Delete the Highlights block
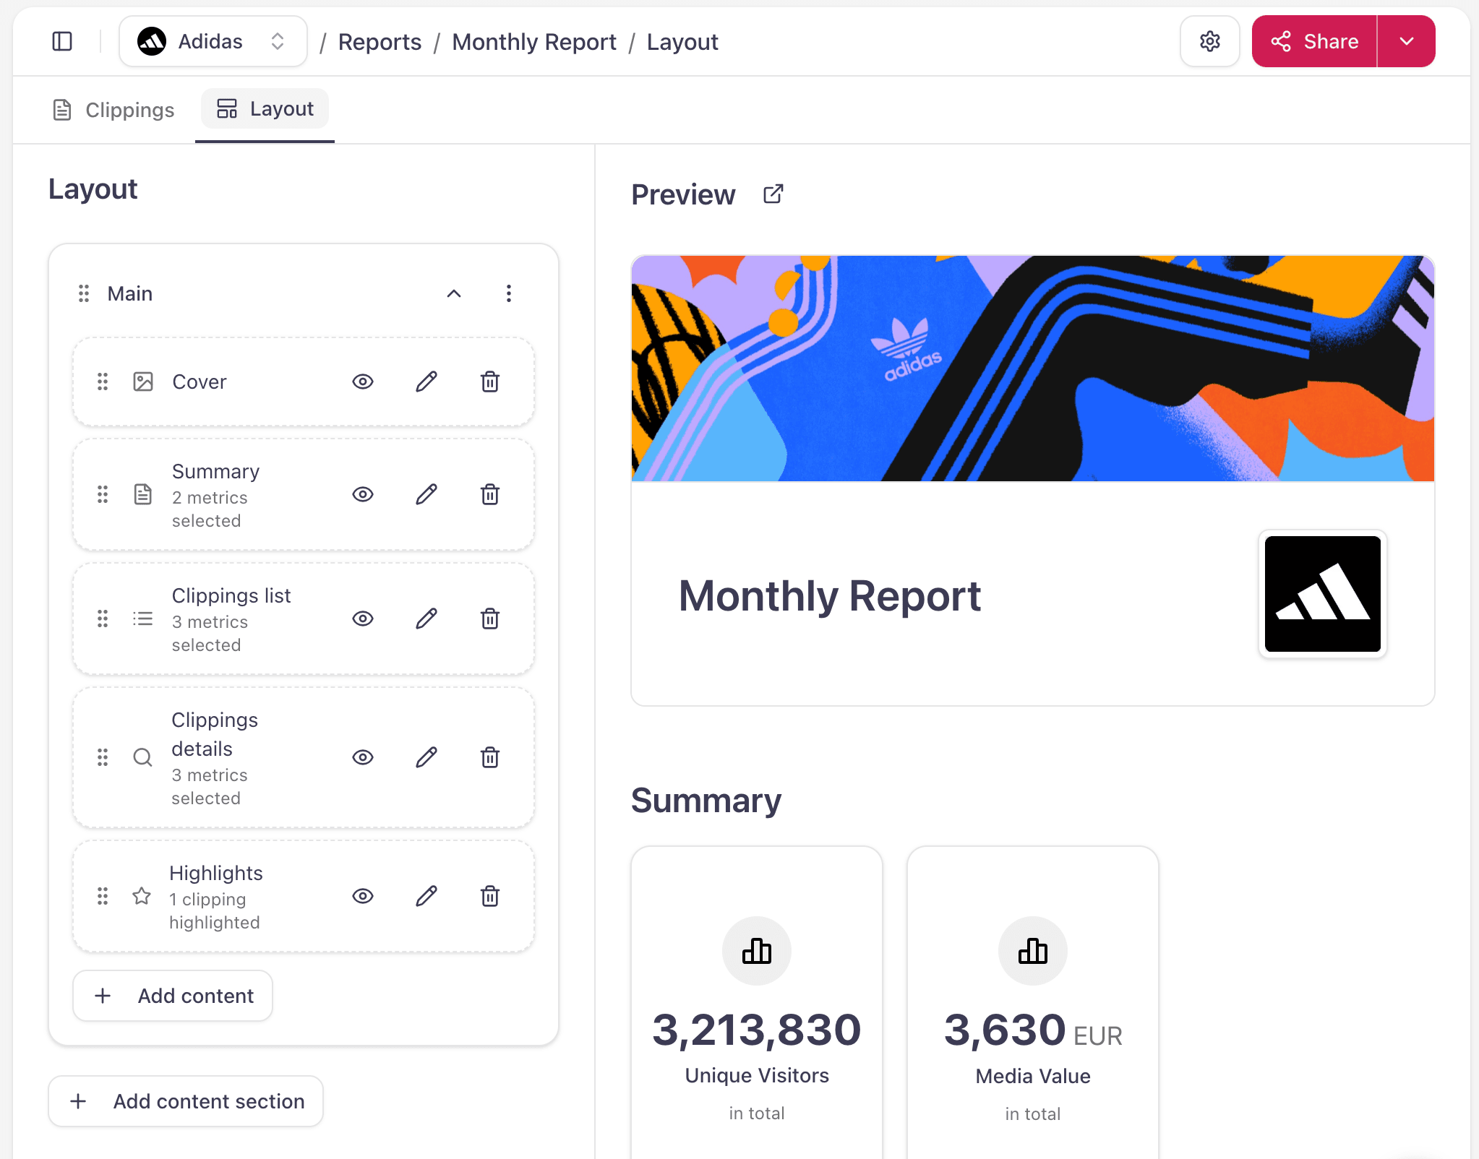Viewport: 1479px width, 1159px height. (x=490, y=896)
